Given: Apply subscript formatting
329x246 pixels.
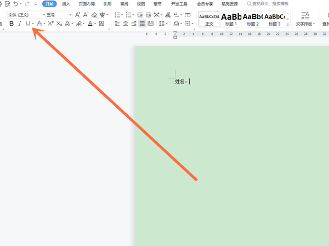Looking at the screenshot, I should (x=59, y=24).
